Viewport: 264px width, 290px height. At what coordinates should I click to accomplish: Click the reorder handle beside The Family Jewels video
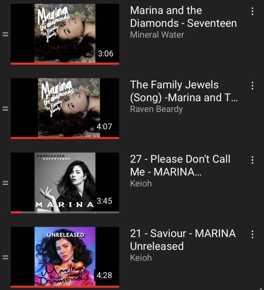click(5, 108)
